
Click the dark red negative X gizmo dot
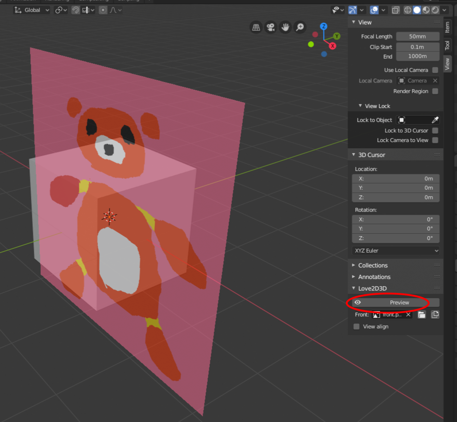(x=315, y=35)
